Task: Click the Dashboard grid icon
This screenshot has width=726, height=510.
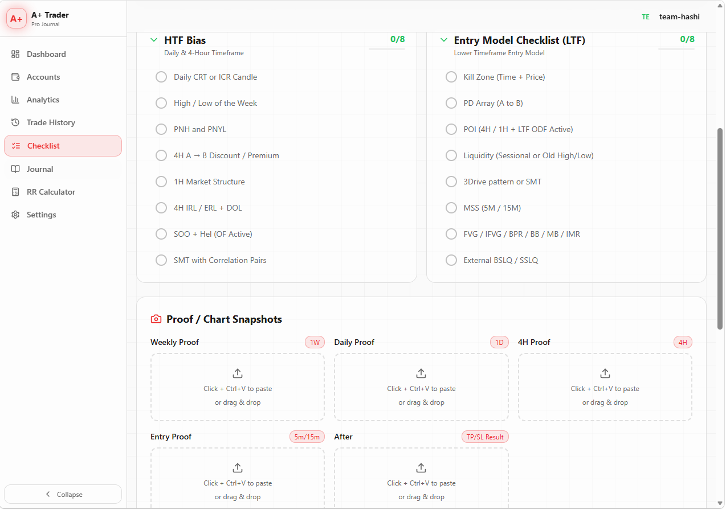Action: point(15,54)
